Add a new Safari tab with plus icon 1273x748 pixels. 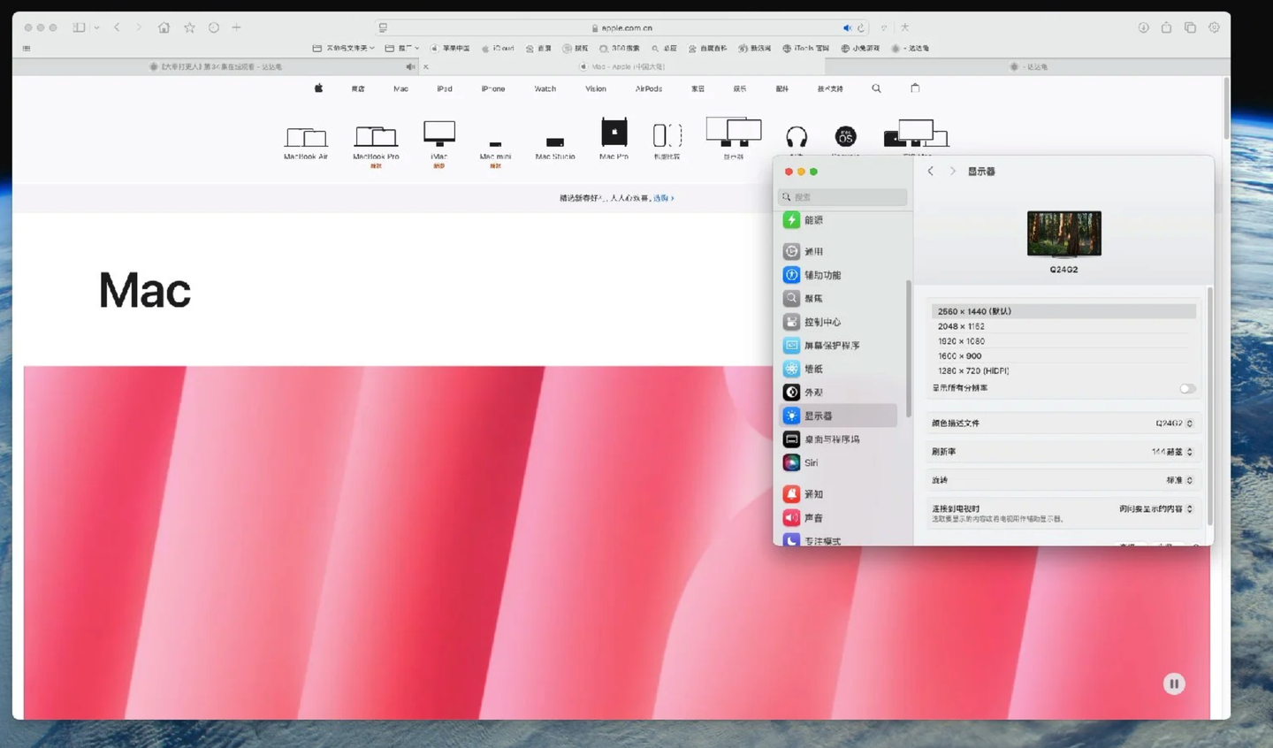coord(236,27)
